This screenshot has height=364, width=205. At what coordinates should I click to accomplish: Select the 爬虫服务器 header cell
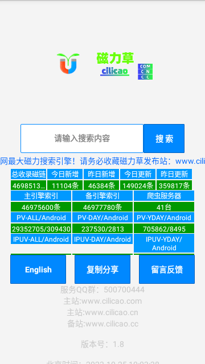click(x=164, y=196)
